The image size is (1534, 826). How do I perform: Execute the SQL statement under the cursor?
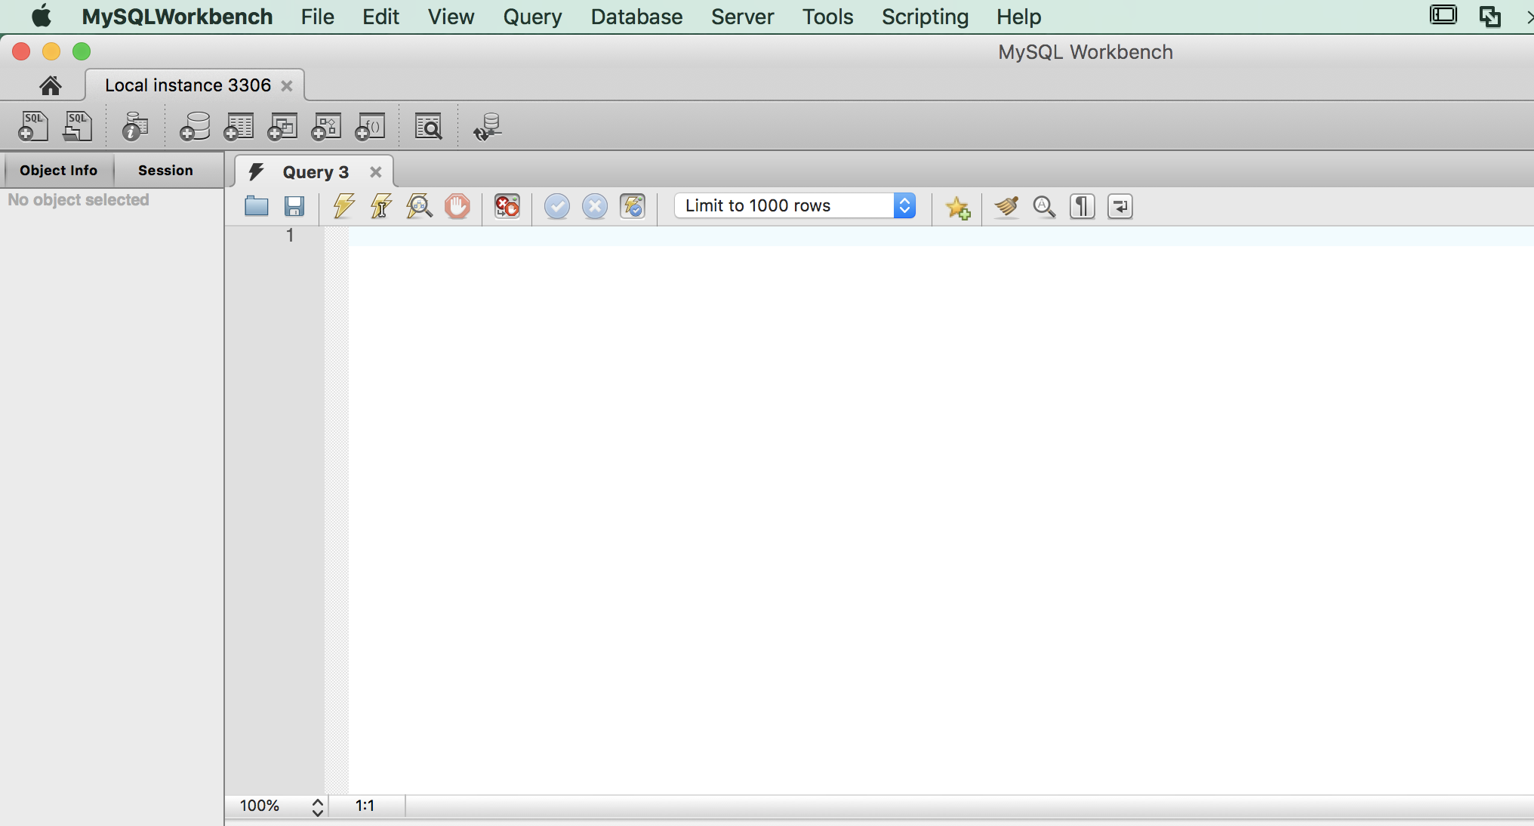coord(380,206)
